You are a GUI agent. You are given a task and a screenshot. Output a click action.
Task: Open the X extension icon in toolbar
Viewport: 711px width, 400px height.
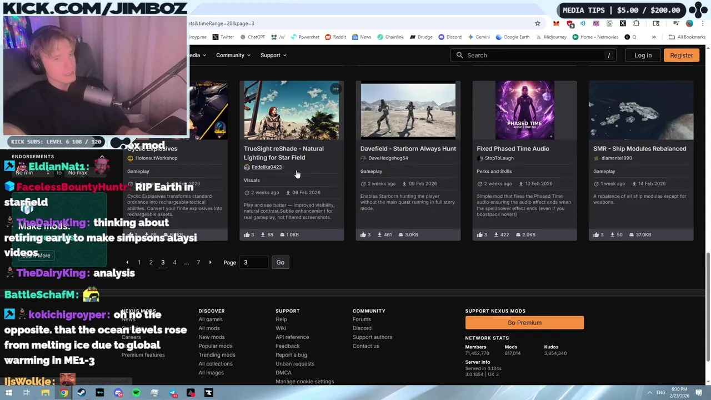[623, 23]
